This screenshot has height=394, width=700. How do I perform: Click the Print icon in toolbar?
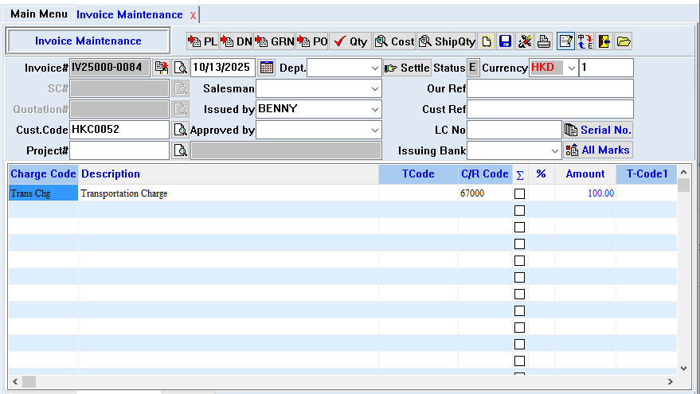pyautogui.click(x=543, y=41)
